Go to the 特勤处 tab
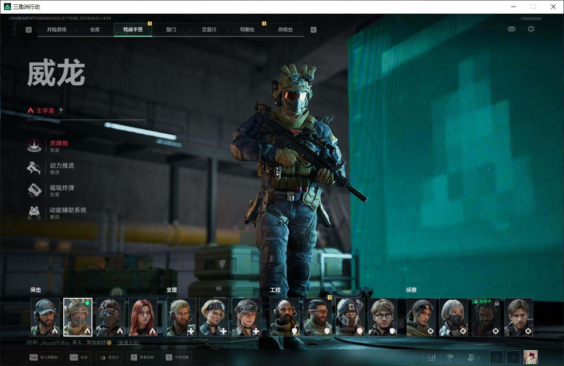Image resolution: width=564 pixels, height=366 pixels. click(x=247, y=30)
